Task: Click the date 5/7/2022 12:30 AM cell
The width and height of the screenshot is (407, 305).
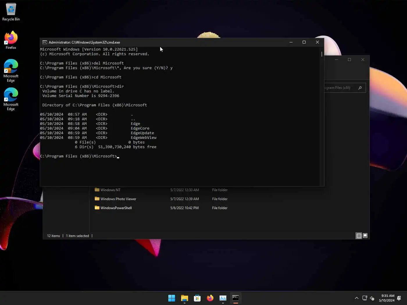Action: pyautogui.click(x=185, y=190)
